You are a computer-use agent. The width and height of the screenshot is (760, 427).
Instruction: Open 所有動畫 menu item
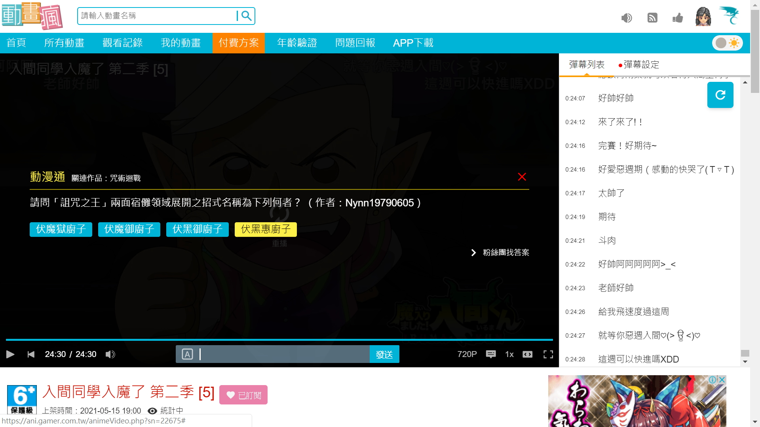pos(64,43)
